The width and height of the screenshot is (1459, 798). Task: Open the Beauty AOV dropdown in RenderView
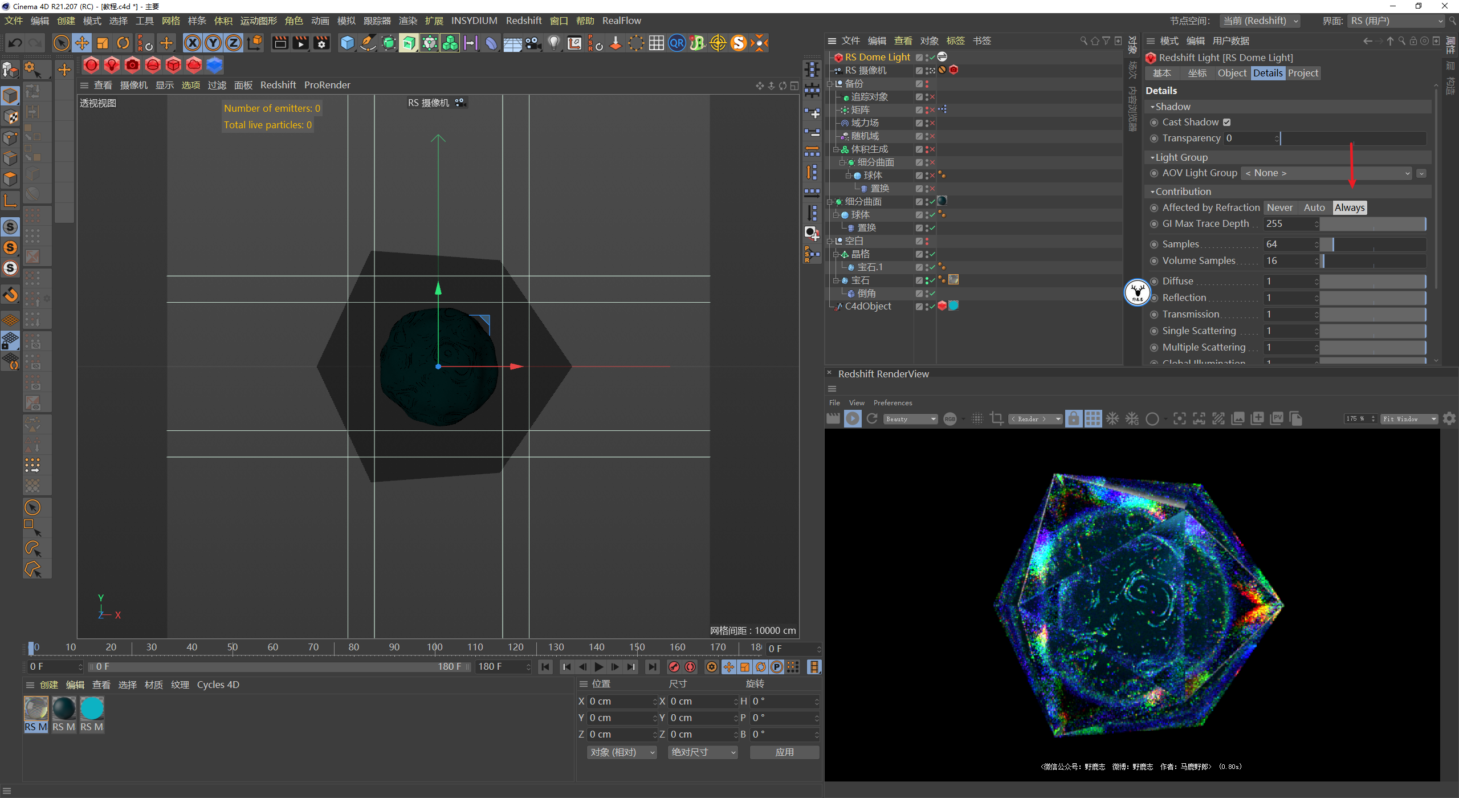pyautogui.click(x=911, y=419)
